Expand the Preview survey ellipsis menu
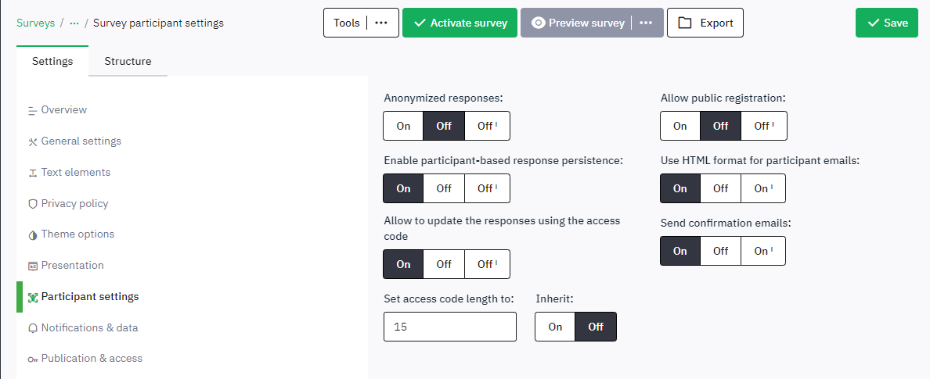The width and height of the screenshot is (930, 379). click(x=646, y=23)
